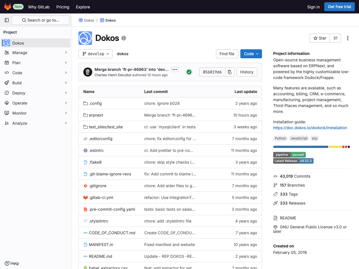Click the public visibility globe icon

pos(124,38)
